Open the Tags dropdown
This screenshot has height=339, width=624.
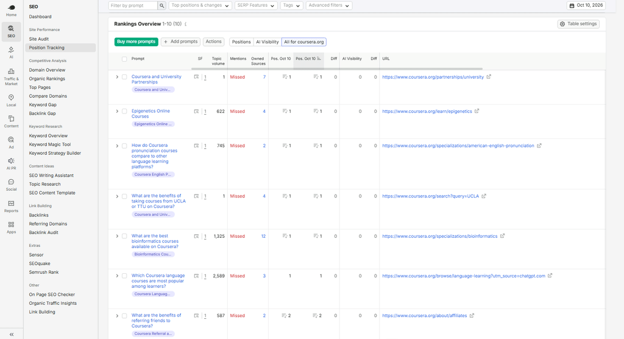point(291,5)
